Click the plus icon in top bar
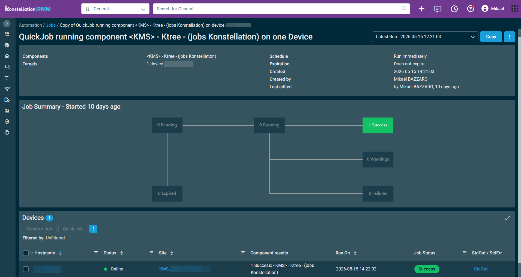The height and width of the screenshot is (277, 521). click(421, 9)
